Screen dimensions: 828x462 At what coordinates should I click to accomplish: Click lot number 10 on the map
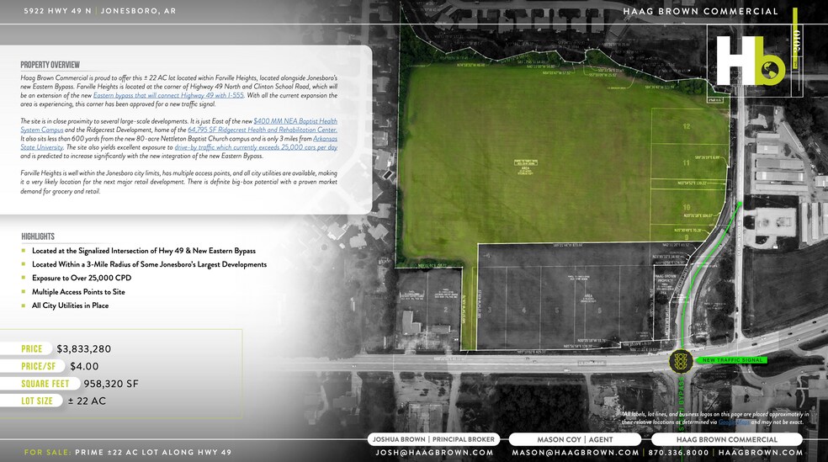687,206
